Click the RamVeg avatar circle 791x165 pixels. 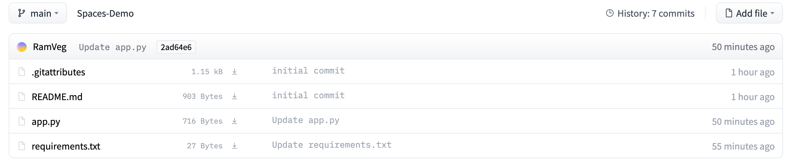[22, 47]
